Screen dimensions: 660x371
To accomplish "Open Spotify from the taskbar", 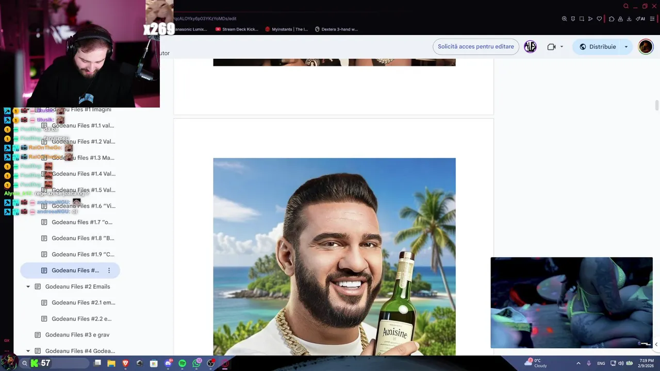I will (182, 363).
